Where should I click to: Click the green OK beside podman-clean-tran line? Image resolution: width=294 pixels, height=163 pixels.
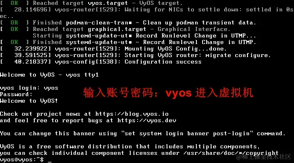click(14, 23)
